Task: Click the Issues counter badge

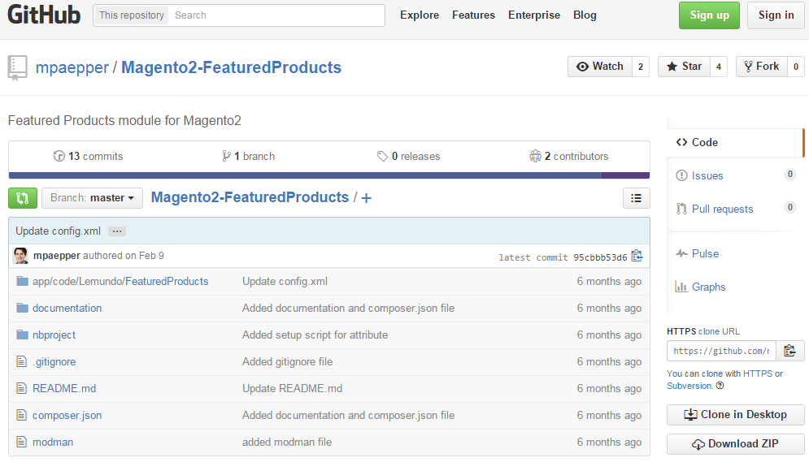Action: point(790,174)
